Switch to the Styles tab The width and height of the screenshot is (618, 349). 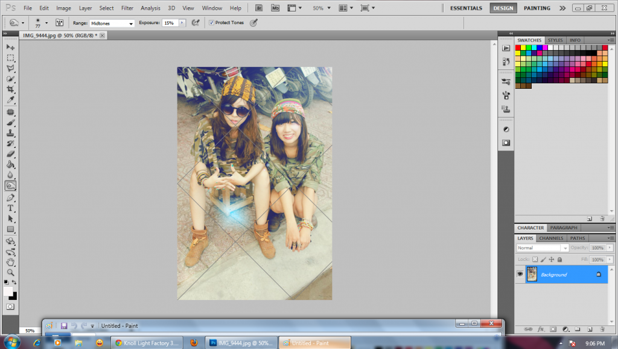point(555,40)
